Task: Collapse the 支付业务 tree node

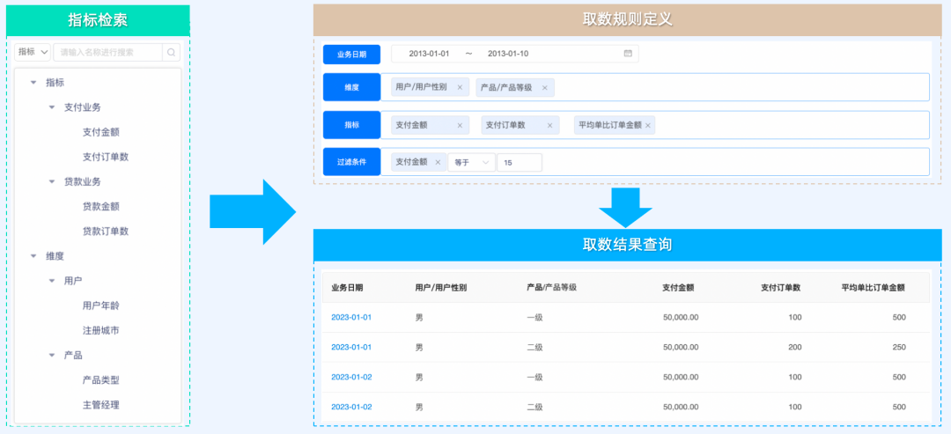Action: pyautogui.click(x=52, y=107)
